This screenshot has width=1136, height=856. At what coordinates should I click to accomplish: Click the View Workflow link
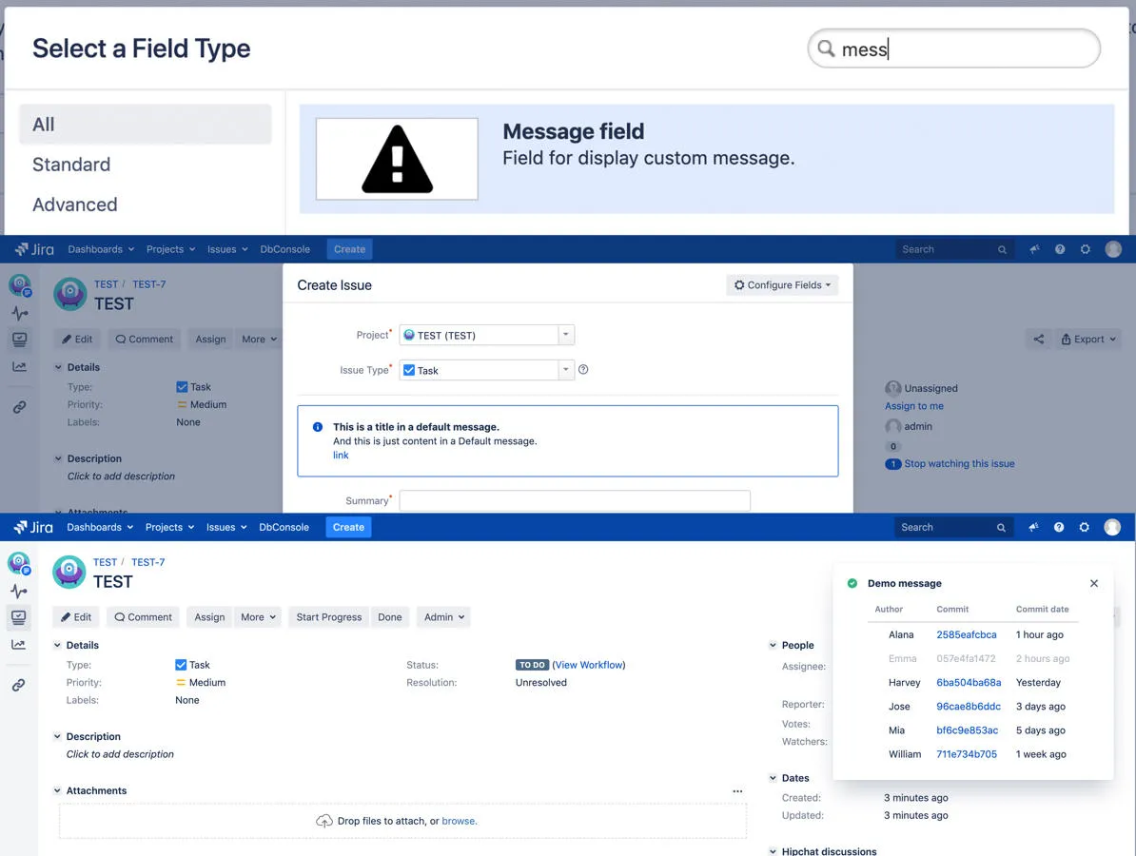[589, 665]
